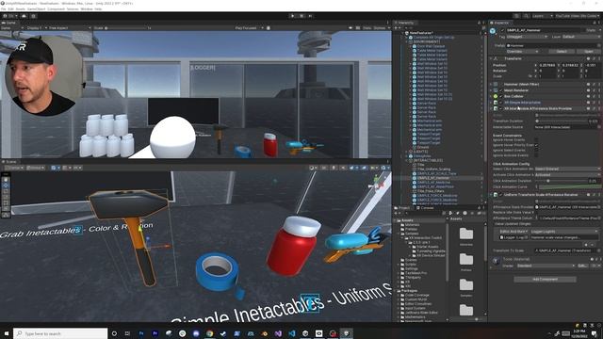The width and height of the screenshot is (603, 339).
Task: Select [ENVIRONMENT] in the Hierarchy
Action: (x=427, y=41)
